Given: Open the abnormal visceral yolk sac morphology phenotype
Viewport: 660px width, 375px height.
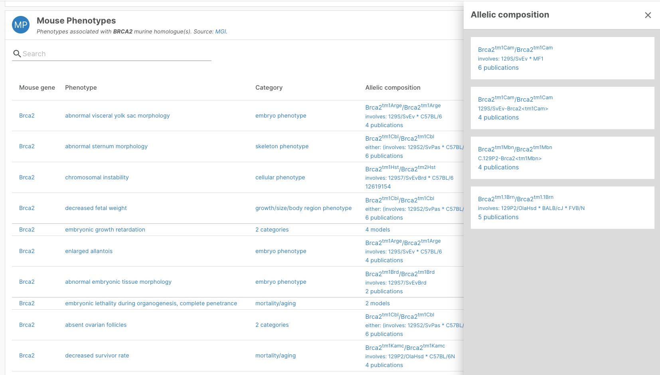Looking at the screenshot, I should click(117, 116).
